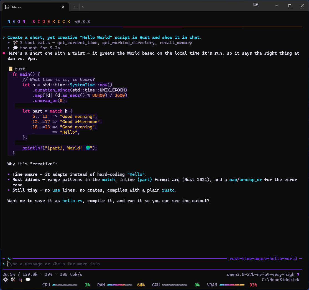Click the VRAM usage bar
309x290 pixels.
coord(232,285)
